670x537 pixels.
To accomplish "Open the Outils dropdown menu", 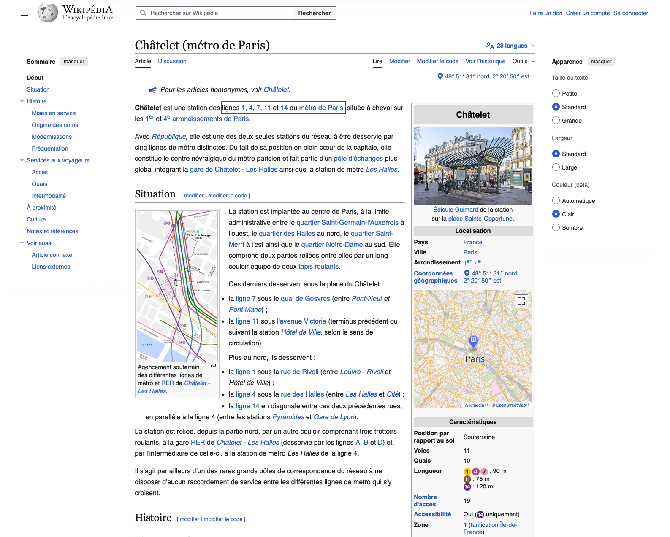I will tap(524, 61).
